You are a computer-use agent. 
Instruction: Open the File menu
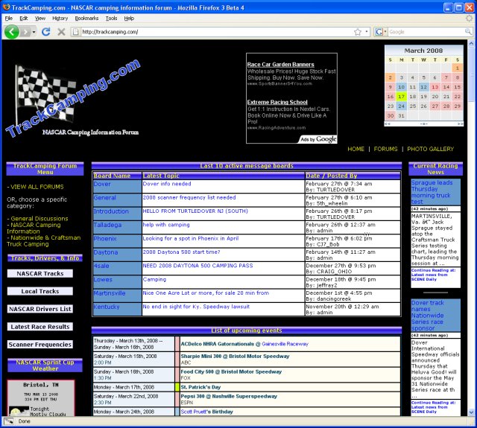pyautogui.click(x=9, y=18)
